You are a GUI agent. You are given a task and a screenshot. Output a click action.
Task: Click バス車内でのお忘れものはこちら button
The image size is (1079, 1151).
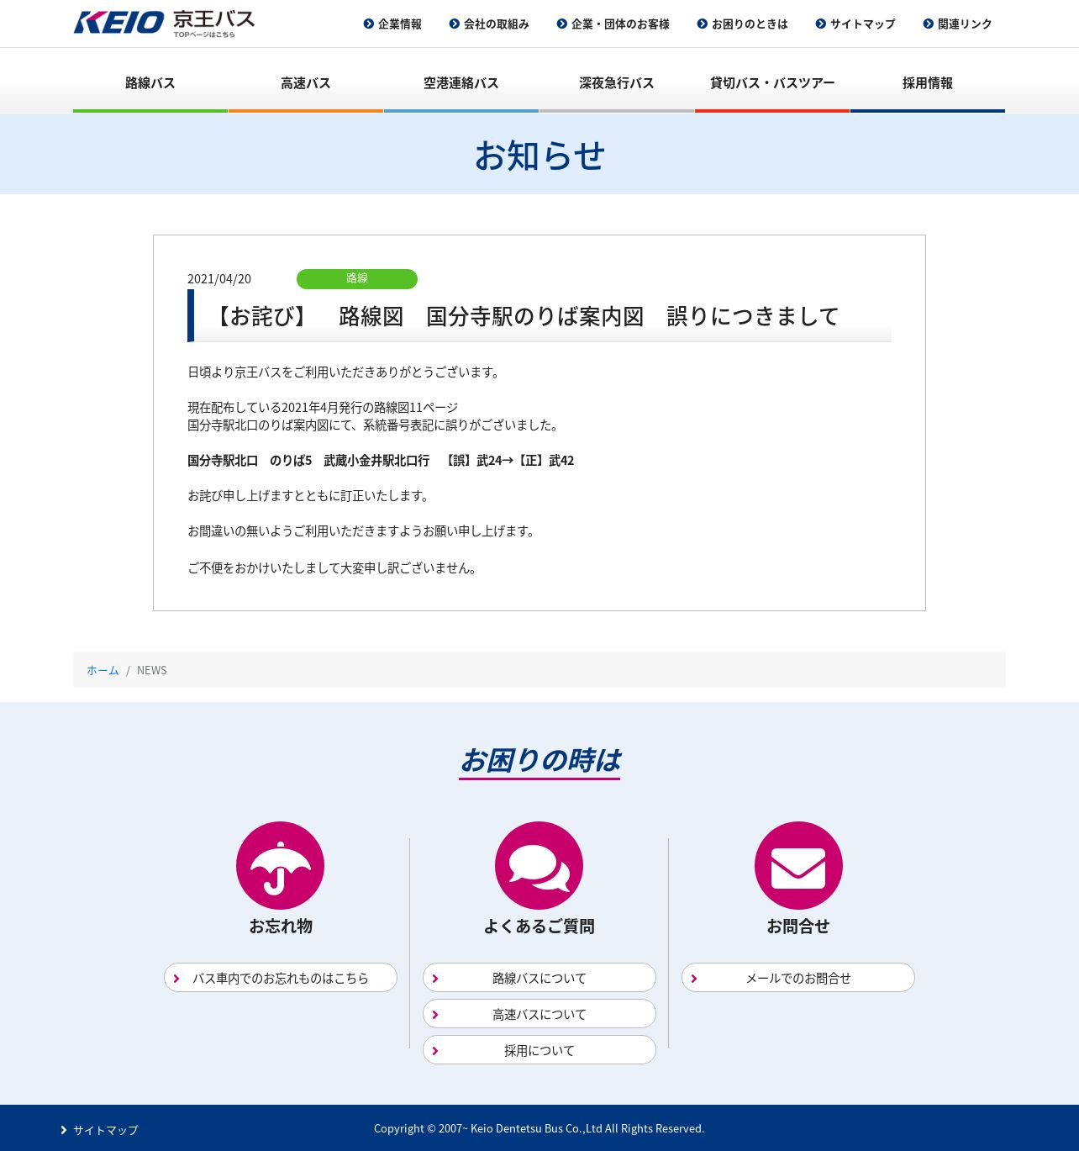281,978
